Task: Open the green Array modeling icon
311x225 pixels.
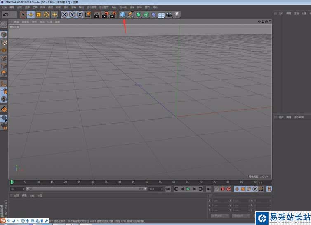Action: pos(146,14)
